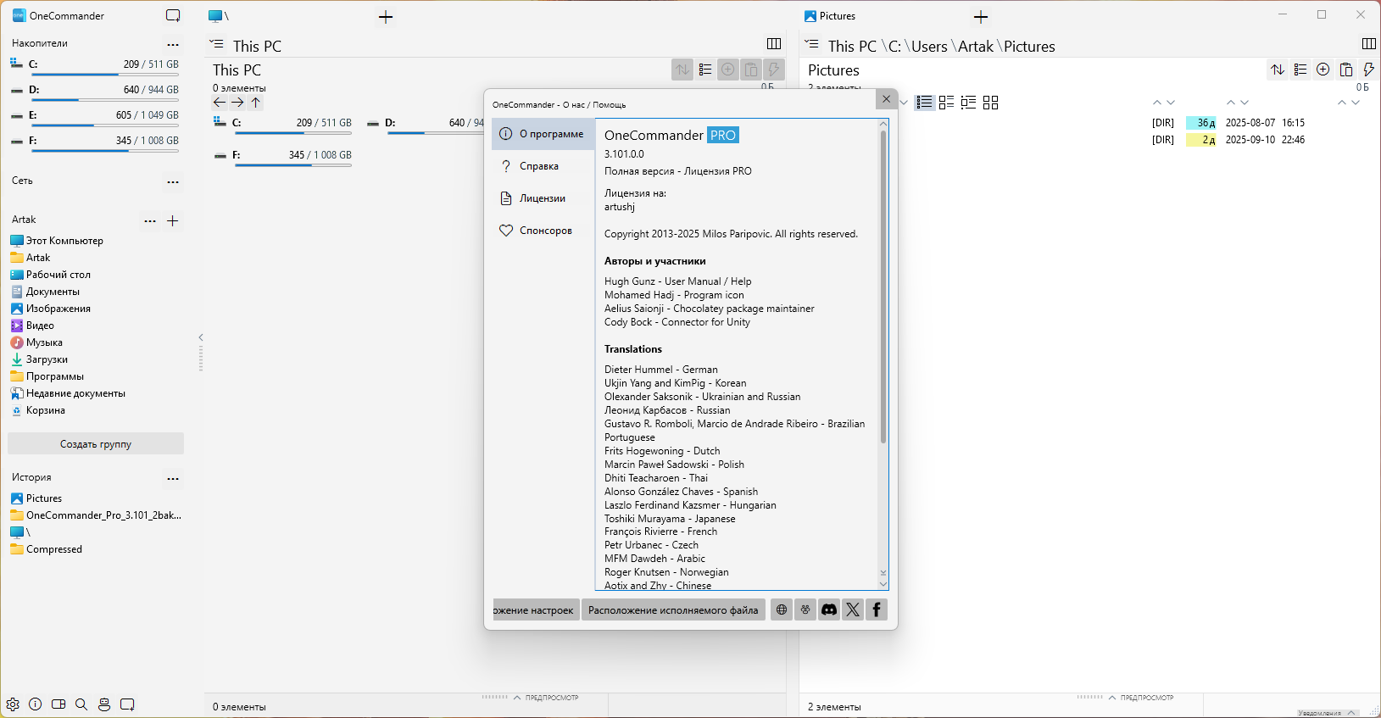Click the robot automation icon in bottom bar
The width and height of the screenshot is (1381, 718).
coord(104,704)
